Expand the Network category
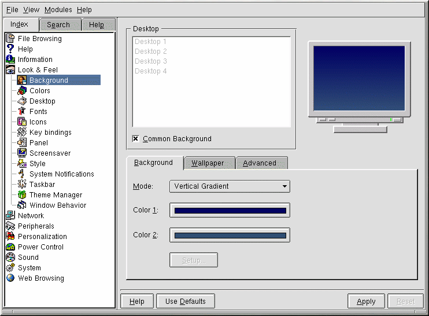The image size is (429, 316). pos(10,216)
